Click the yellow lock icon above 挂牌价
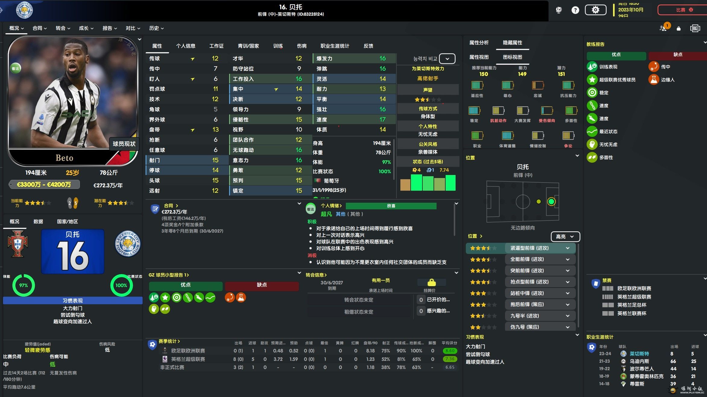 coord(431,283)
